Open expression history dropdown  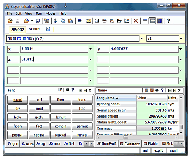click(x=141, y=38)
